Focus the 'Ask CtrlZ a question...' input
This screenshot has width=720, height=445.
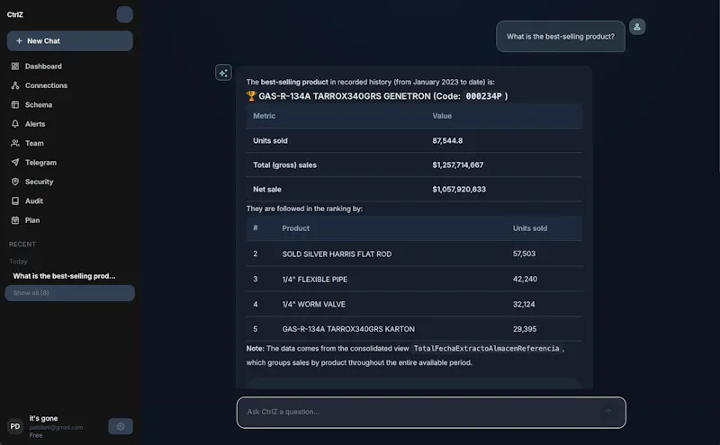coord(431,412)
